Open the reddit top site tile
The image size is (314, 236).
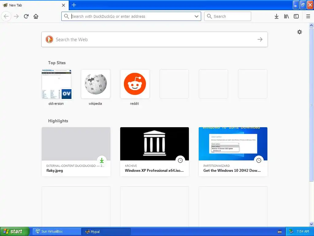[x=135, y=84]
